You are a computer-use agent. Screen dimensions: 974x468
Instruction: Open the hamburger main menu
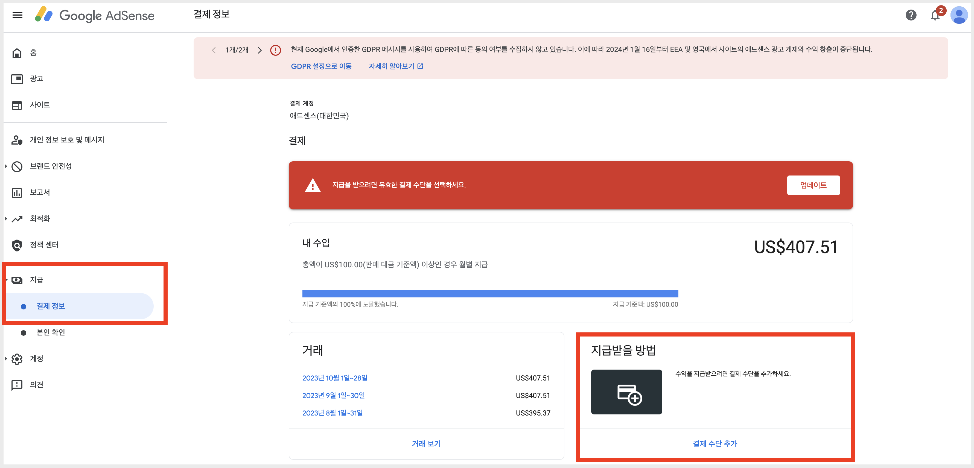tap(18, 15)
